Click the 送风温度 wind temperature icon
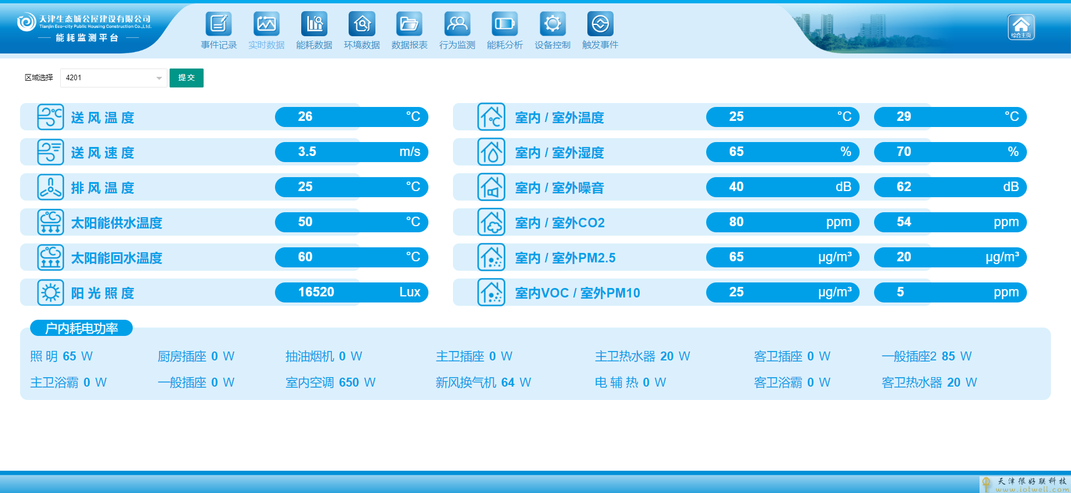 pyautogui.click(x=50, y=117)
